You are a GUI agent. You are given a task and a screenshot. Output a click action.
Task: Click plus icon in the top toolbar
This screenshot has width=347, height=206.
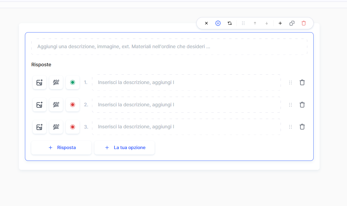(x=280, y=23)
